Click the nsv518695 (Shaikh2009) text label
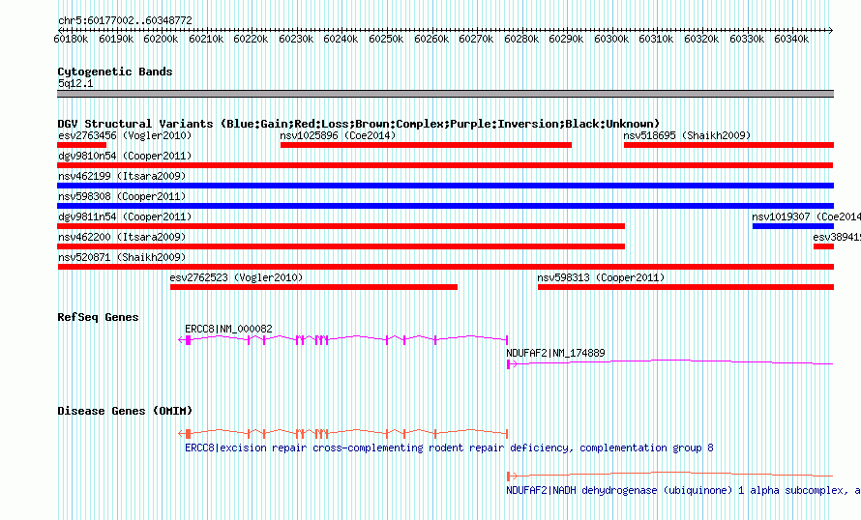This screenshot has height=520, width=861. coord(687,135)
